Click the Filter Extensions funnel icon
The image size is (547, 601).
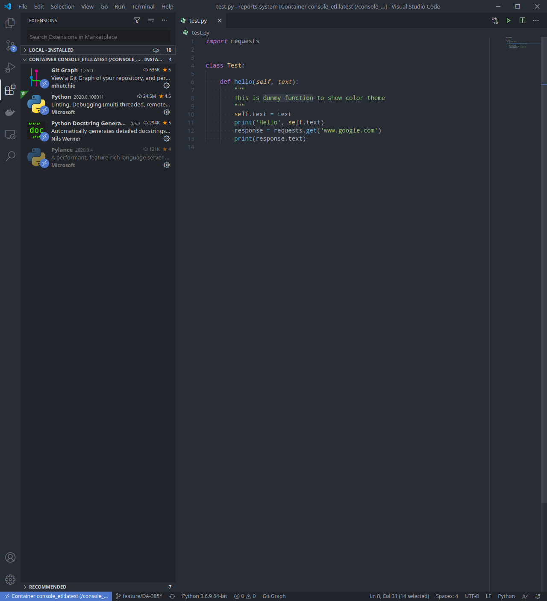pos(137,20)
